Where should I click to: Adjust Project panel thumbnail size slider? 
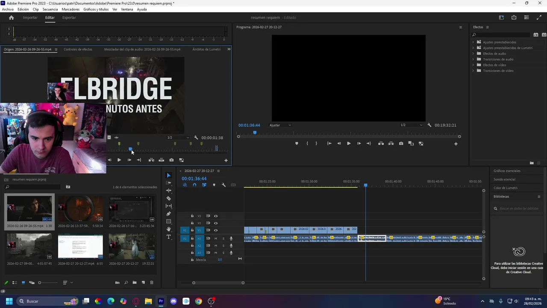point(47,282)
